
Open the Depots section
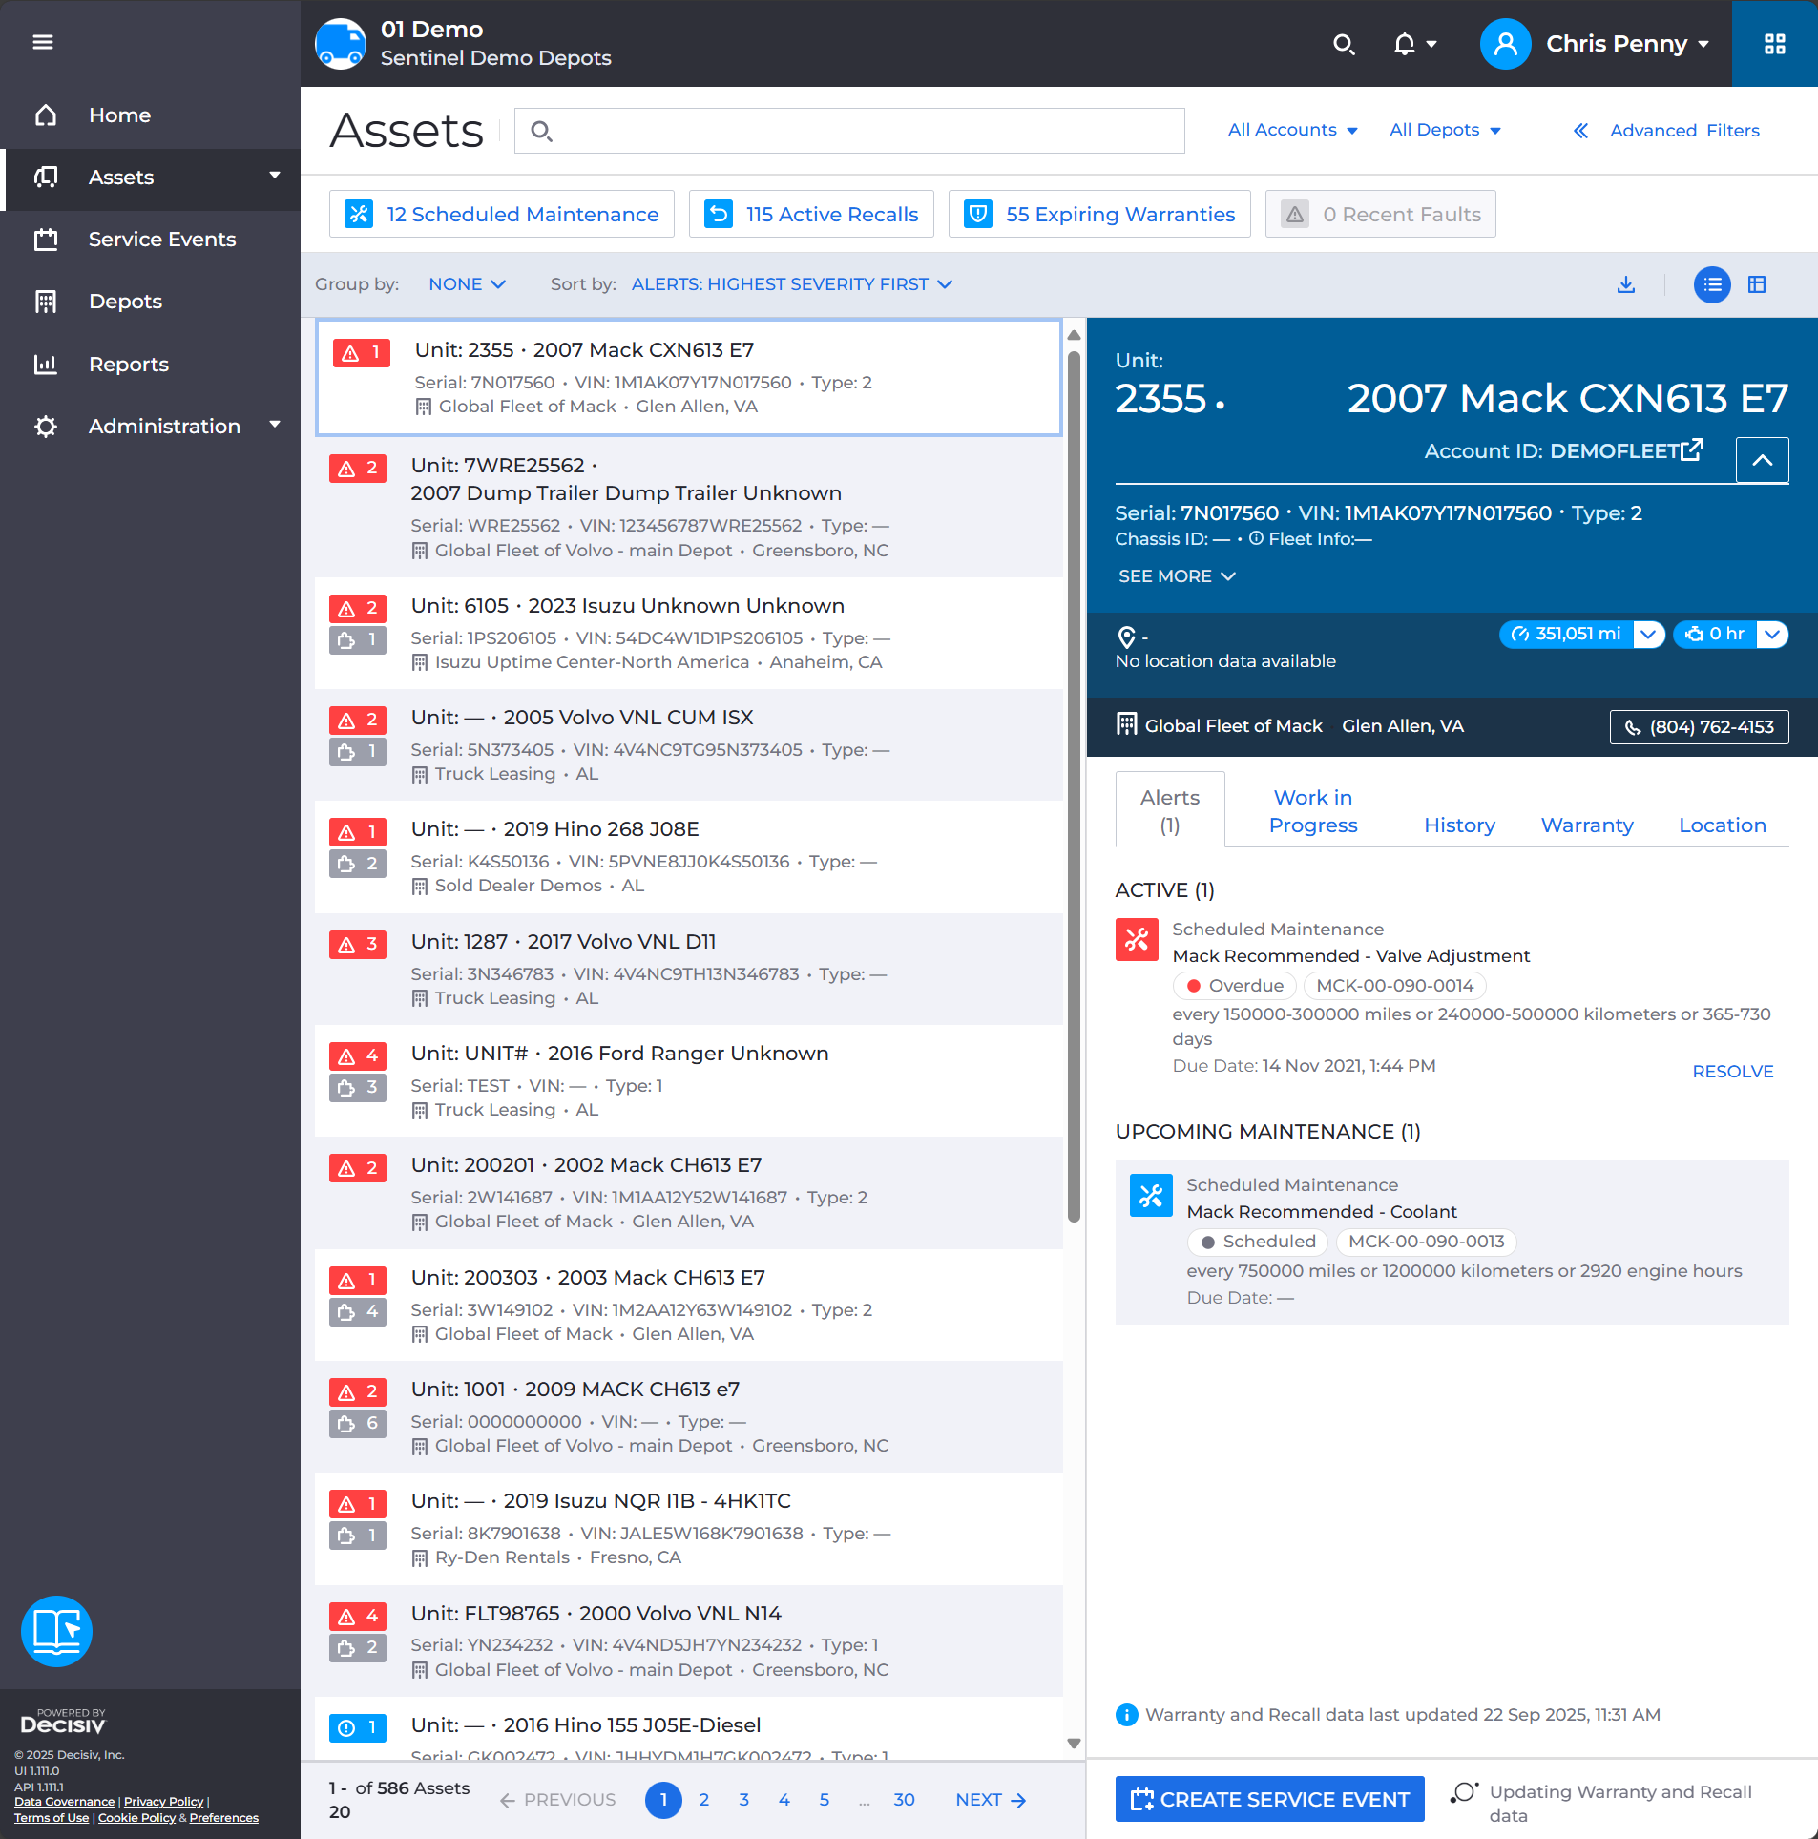[x=124, y=301]
